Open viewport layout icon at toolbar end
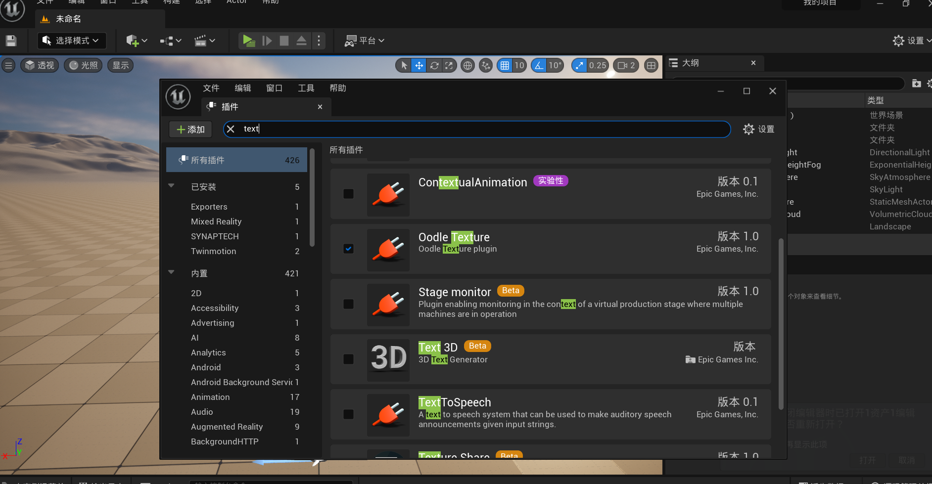Viewport: 932px width, 484px height. [x=652, y=65]
